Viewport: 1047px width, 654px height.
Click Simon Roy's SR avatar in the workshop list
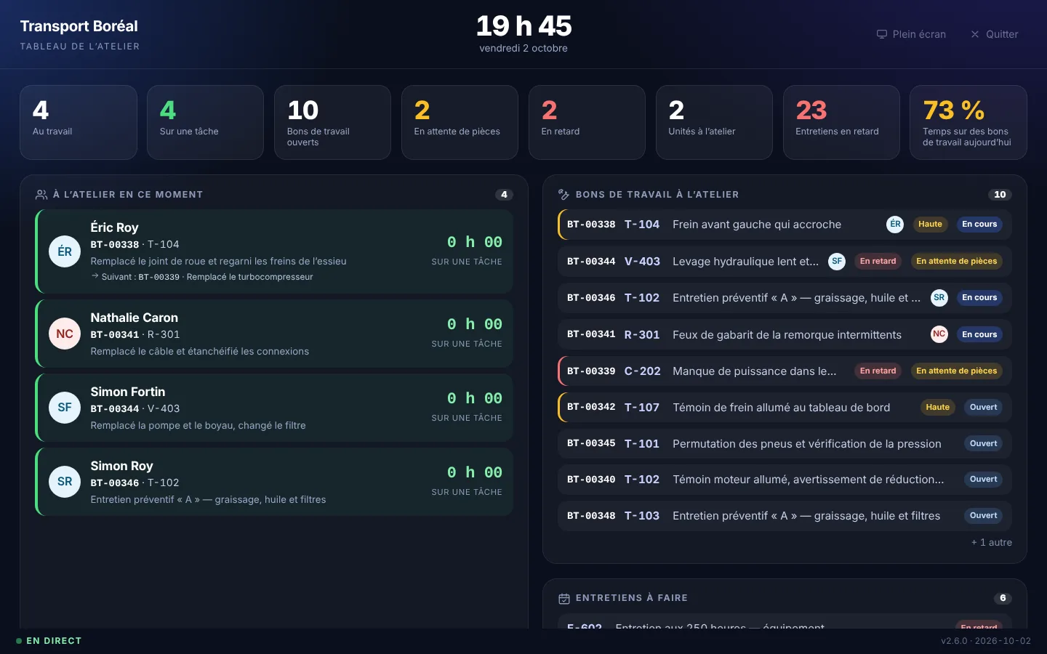65,482
